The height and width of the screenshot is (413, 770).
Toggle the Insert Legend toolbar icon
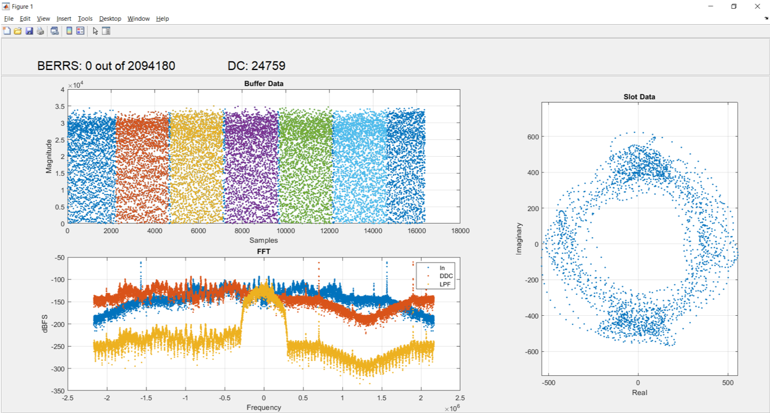80,31
